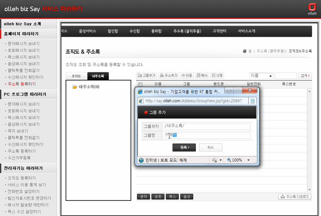The height and width of the screenshot is (216, 321).
Task: Click the 포토 button below the table
Action: pyautogui.click(x=158, y=197)
